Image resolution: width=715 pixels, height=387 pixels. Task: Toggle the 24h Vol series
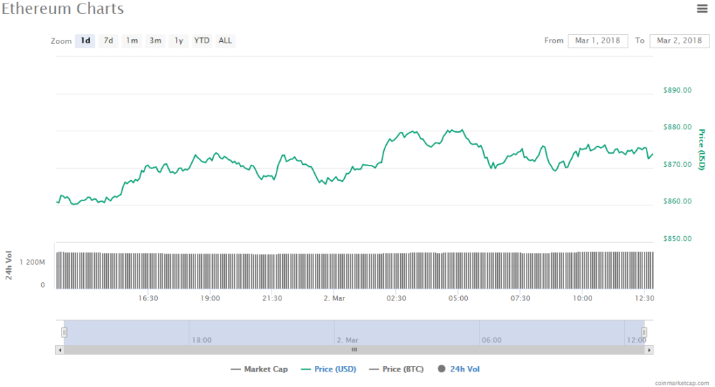coord(459,369)
